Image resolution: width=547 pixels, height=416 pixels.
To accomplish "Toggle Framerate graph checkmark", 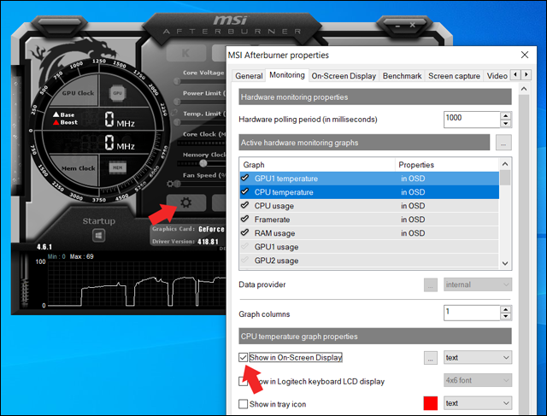I will [x=245, y=219].
